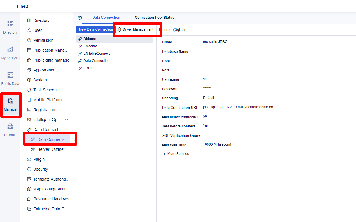Click the Mobile Platform phone icon

[x=29, y=100]
